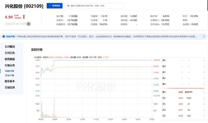Click the current price 4.94 in header

tap(9, 17)
